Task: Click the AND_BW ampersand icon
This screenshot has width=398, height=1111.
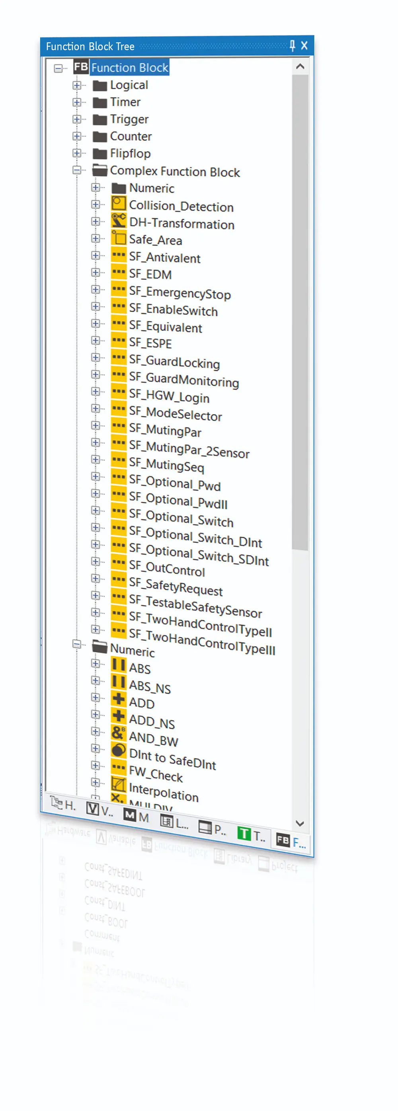Action: click(119, 733)
